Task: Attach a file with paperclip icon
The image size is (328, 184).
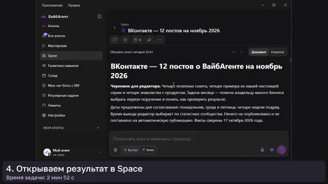Action: 115,150
